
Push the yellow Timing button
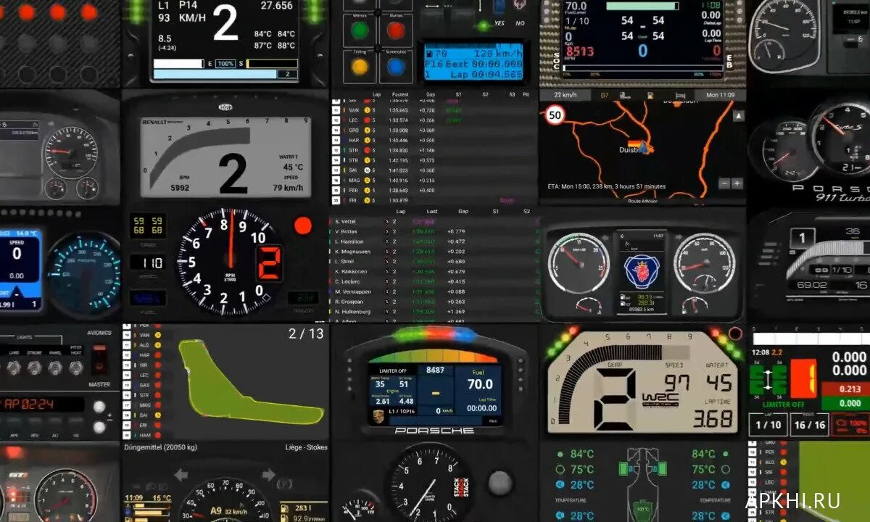360,67
